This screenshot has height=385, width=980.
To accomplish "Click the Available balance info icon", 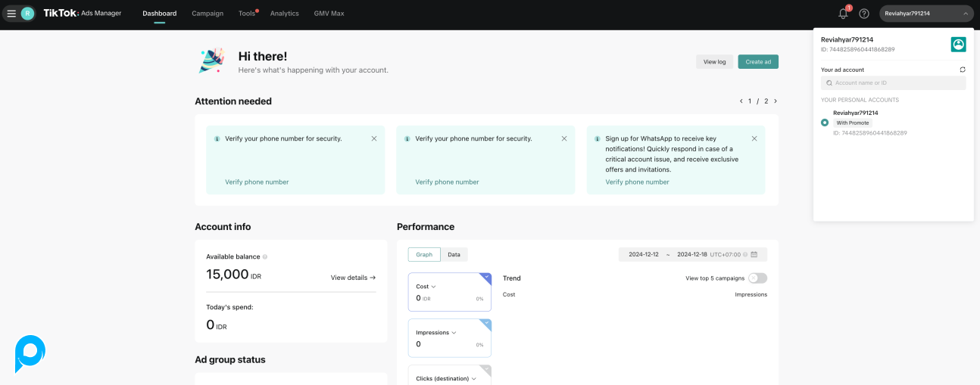I will point(265,257).
